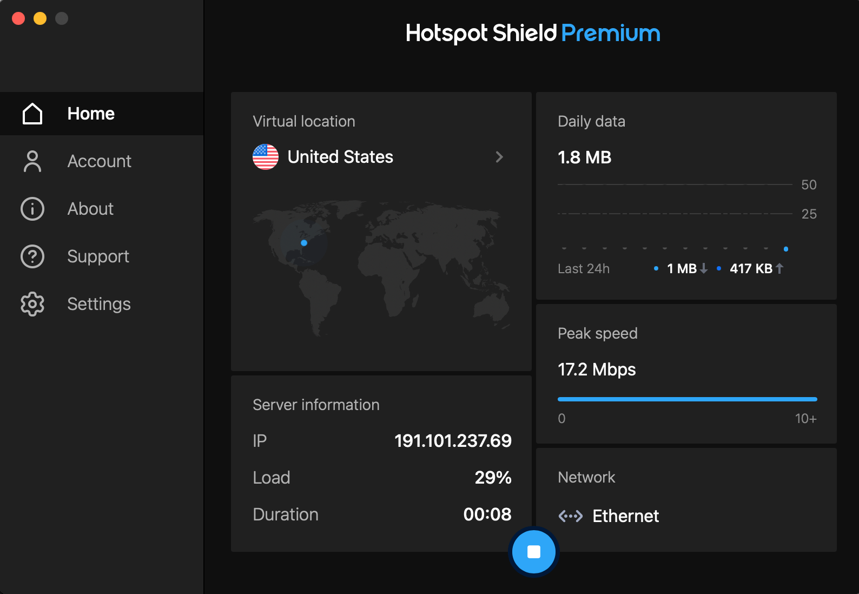
Task: Click the United States flag icon
Action: coord(266,157)
